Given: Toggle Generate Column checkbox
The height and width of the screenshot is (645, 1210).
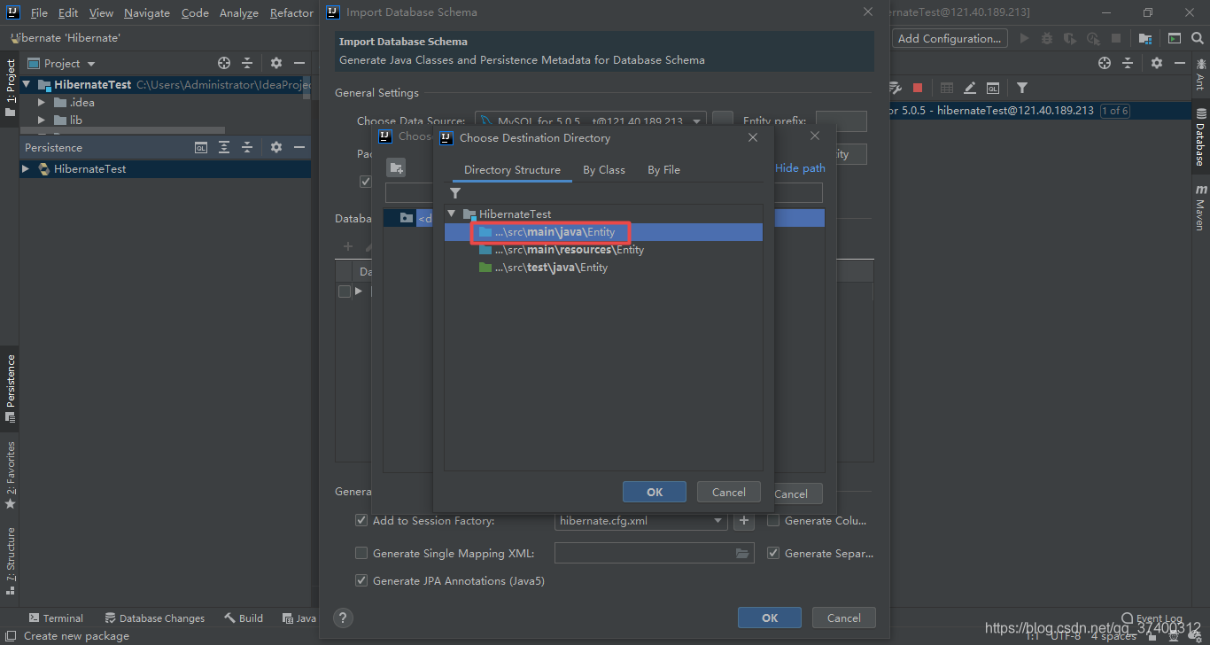Looking at the screenshot, I should [773, 521].
